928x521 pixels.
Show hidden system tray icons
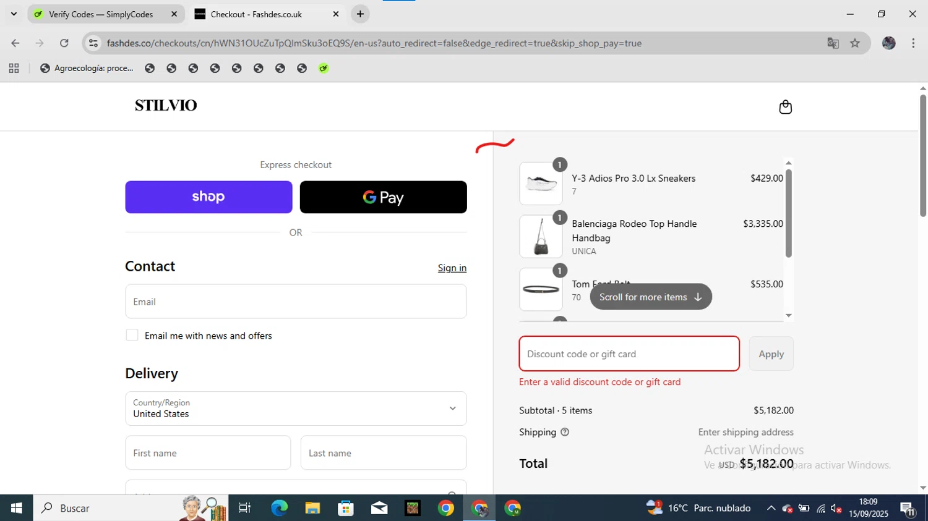point(771,508)
